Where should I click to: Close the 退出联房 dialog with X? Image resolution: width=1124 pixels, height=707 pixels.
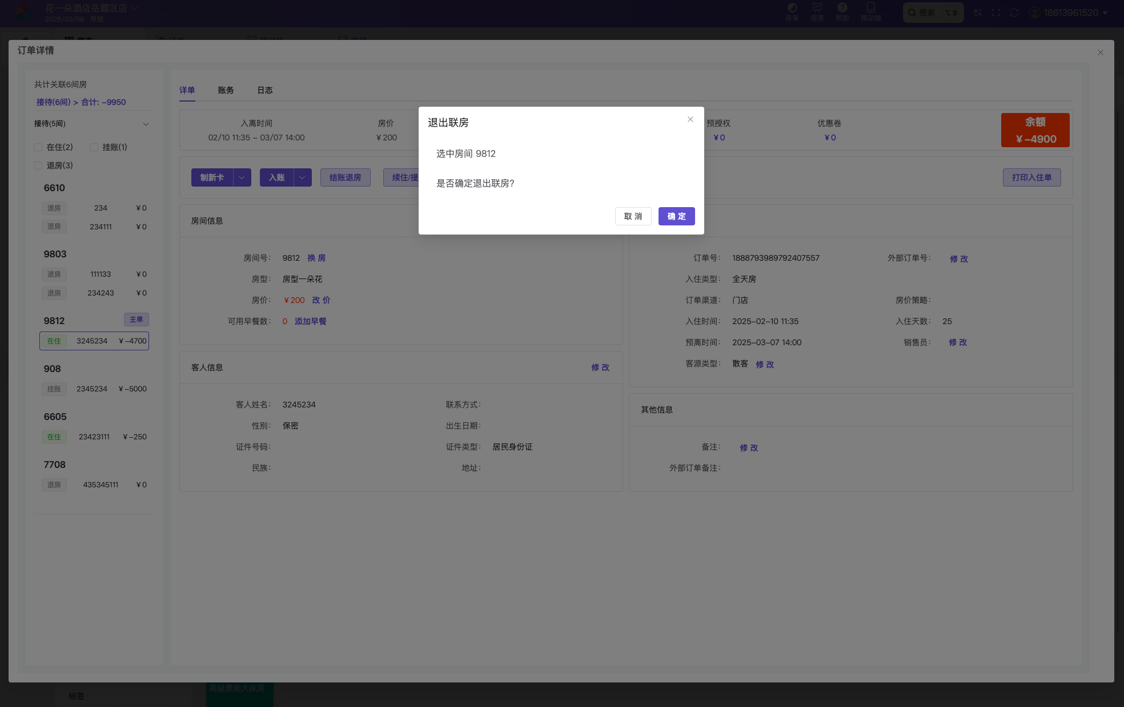pos(691,119)
